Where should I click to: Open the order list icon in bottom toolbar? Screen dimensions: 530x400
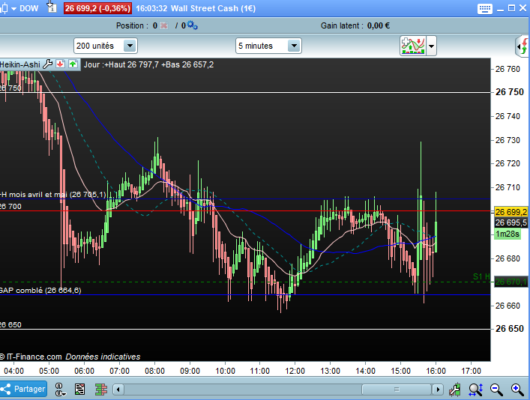point(79,390)
